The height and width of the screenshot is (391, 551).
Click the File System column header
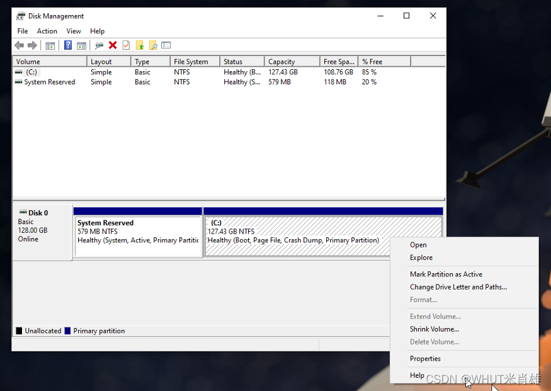tap(191, 62)
